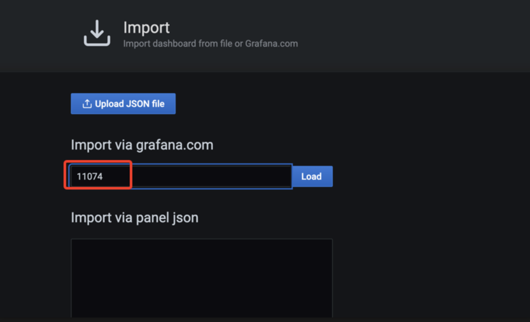Click the red highlighted box around 11074
Screen dimensions: 530x322
[x=98, y=174]
